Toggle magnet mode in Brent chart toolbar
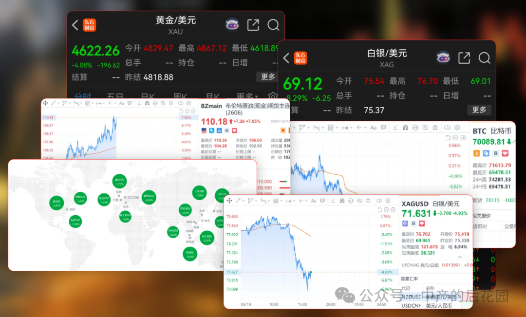The image size is (526, 317). click(147, 103)
